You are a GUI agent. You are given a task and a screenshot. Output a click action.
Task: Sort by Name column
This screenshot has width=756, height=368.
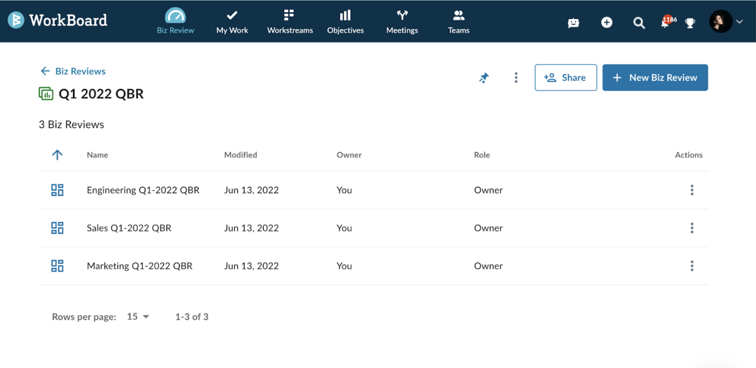97,155
